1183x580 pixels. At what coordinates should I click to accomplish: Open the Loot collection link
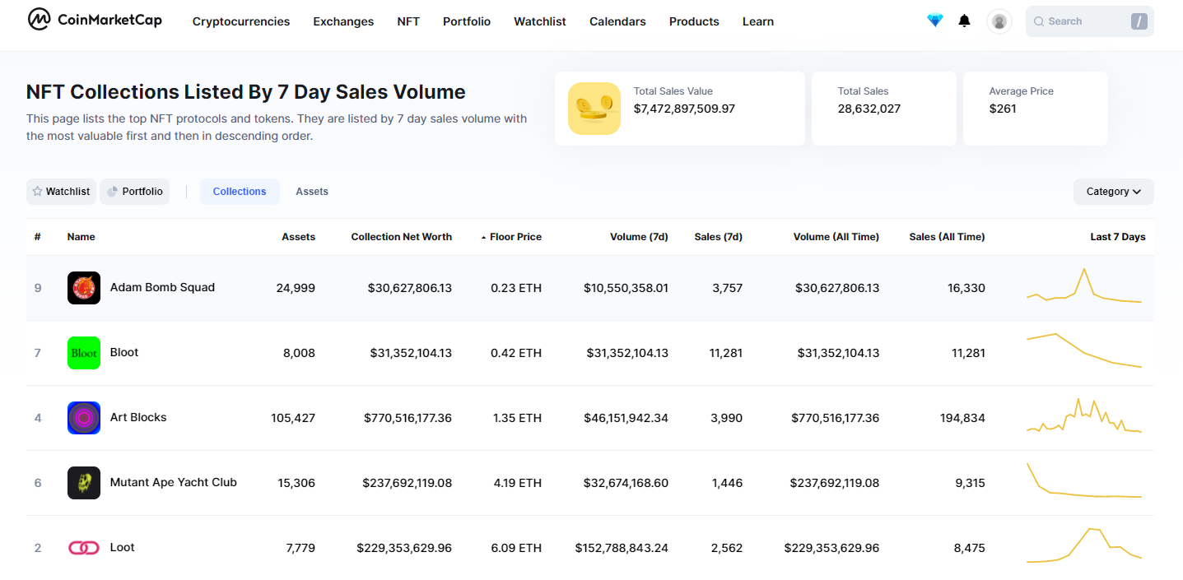[x=123, y=547]
